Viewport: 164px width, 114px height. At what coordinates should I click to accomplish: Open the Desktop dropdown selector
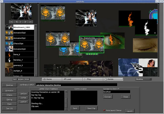click(x=143, y=79)
